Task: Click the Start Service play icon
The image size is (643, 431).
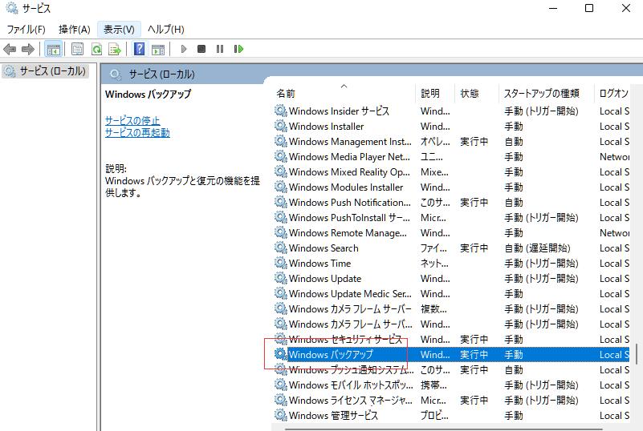Action: point(184,49)
